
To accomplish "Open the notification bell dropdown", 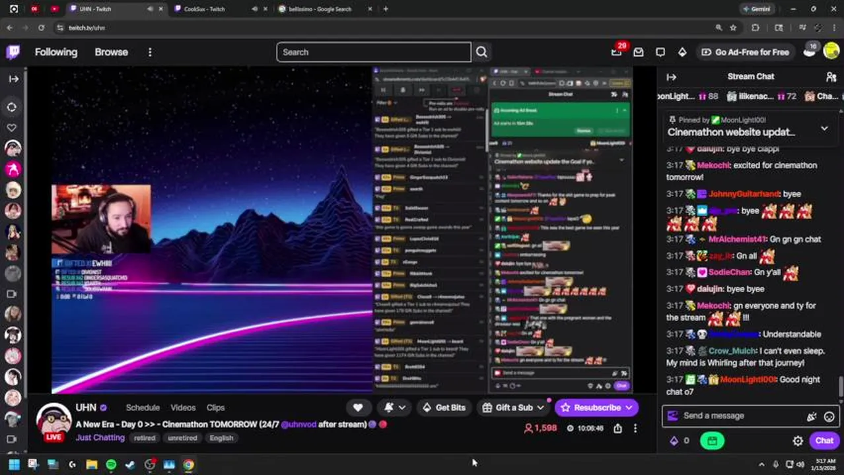I will [394, 408].
